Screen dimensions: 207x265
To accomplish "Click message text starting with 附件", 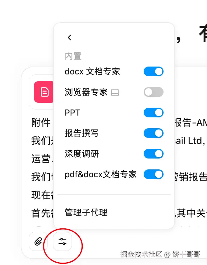I will click(41, 122).
